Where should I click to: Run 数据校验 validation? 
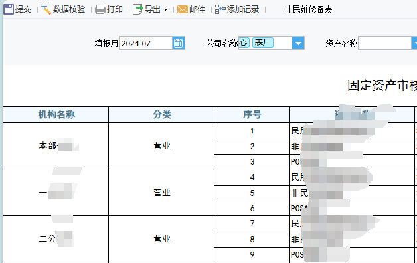(x=69, y=9)
